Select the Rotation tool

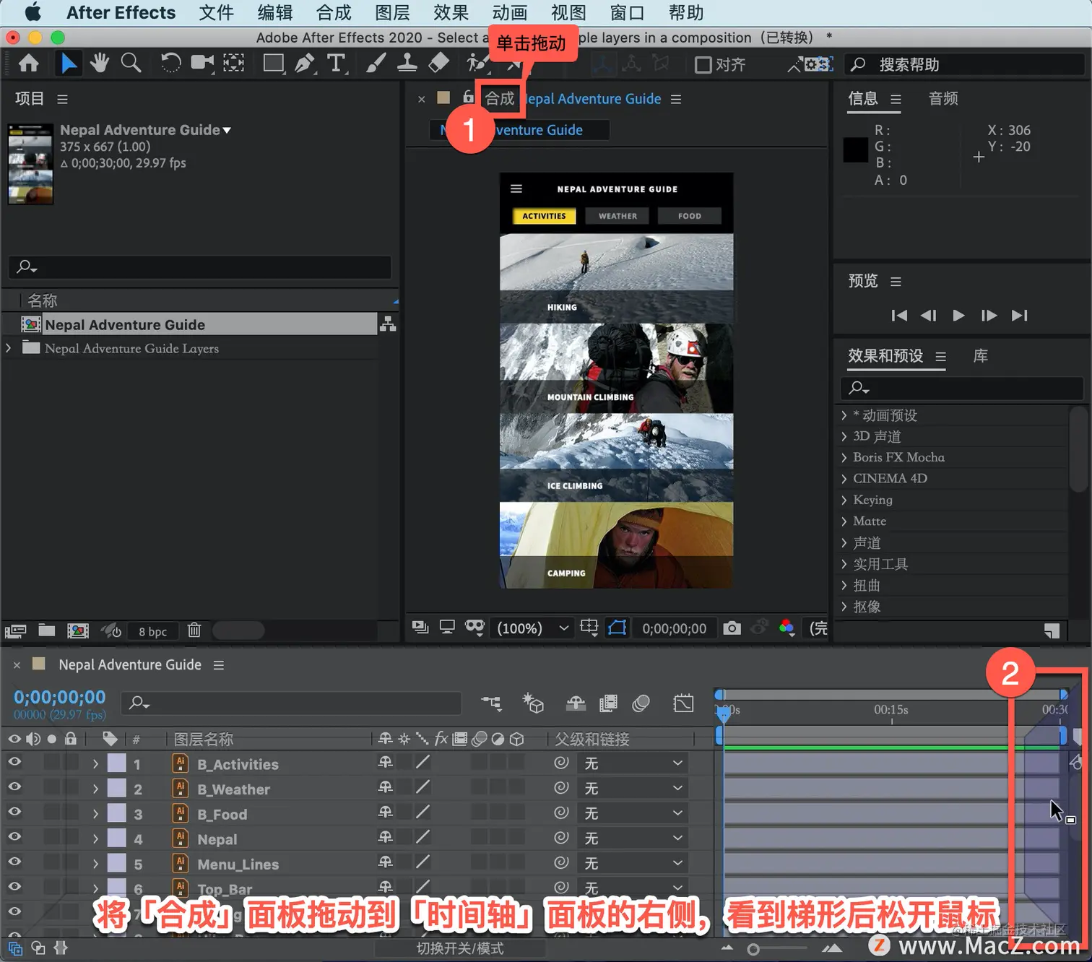click(x=170, y=64)
